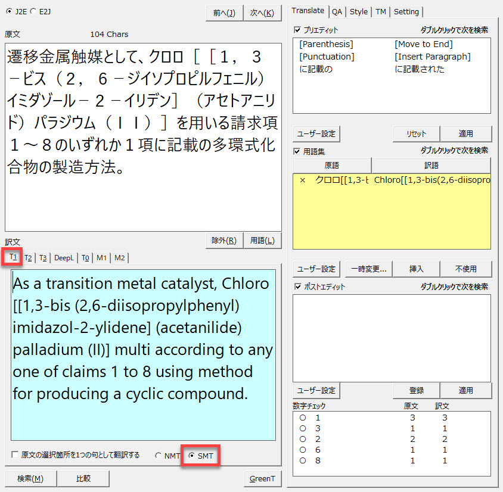This screenshot has height=492, width=503.
Task: Click the GreenT button
Action: (262, 478)
